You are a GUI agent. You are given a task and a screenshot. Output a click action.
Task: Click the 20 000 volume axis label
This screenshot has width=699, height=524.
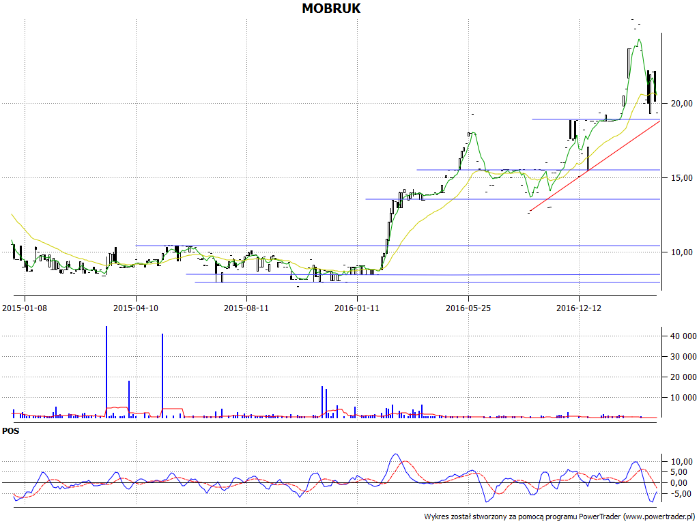pos(683,377)
